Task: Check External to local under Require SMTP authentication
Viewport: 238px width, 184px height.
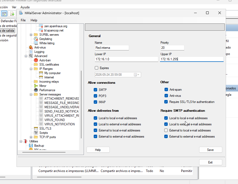Action: [166, 130]
